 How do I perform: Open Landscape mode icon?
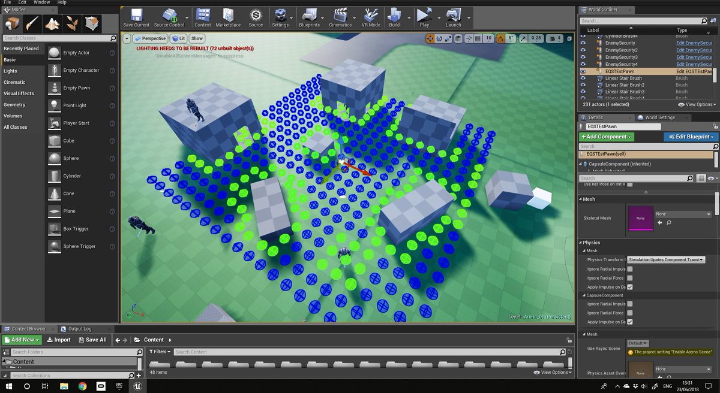[52, 23]
